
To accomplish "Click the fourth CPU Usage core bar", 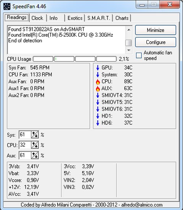I will coord(106,59).
